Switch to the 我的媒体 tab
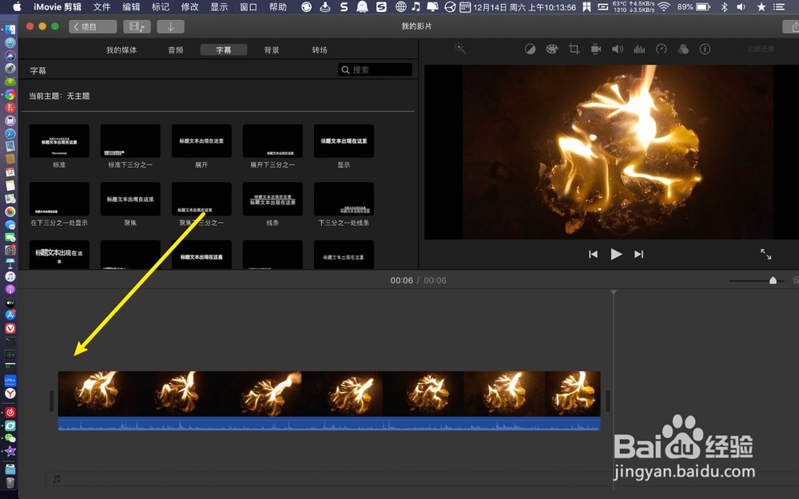The height and width of the screenshot is (499, 799). 121,50
